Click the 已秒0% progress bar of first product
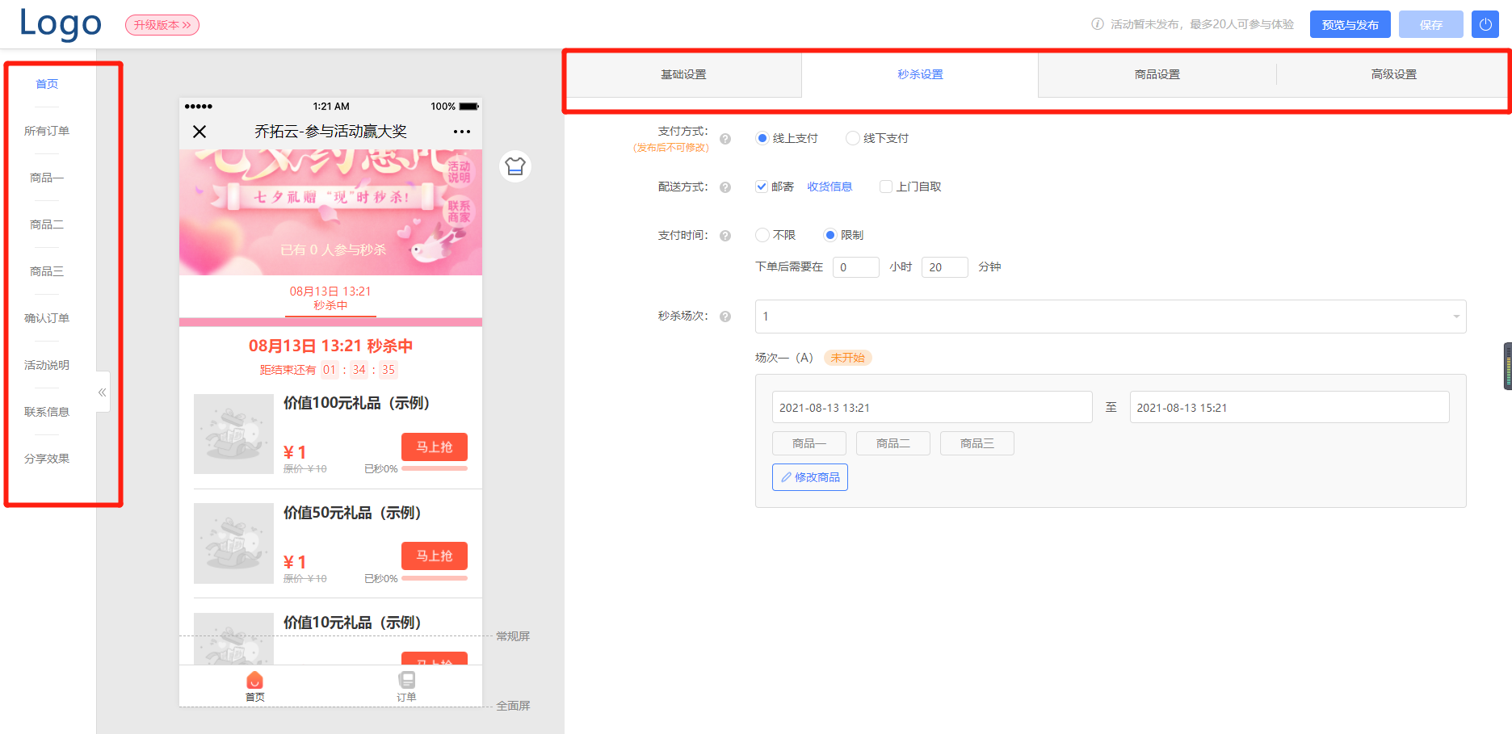Image resolution: width=1512 pixels, height=734 pixels. coord(434,468)
